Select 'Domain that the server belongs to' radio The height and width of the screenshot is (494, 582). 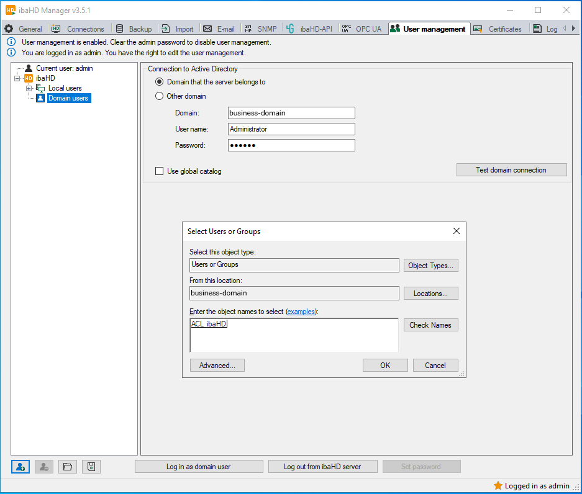click(160, 82)
